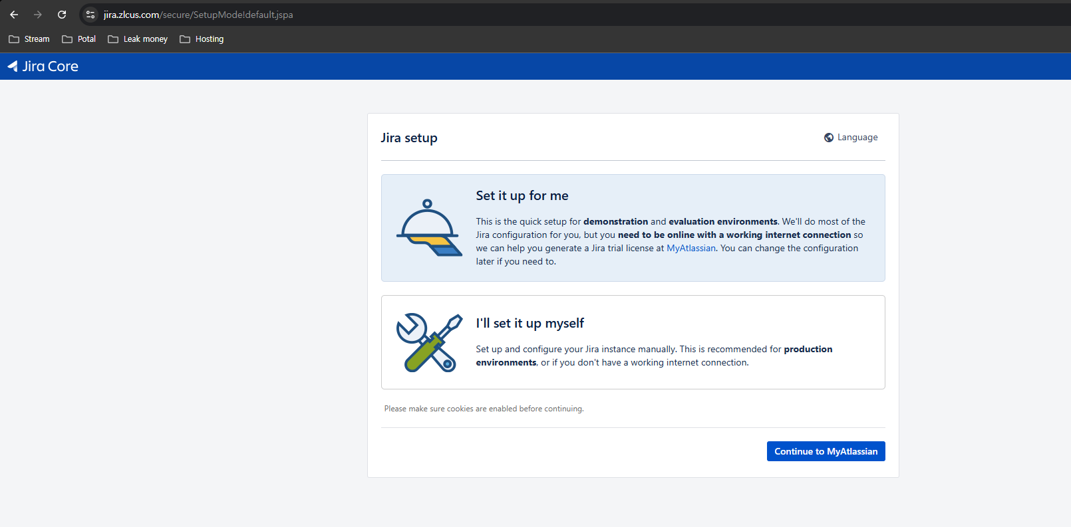This screenshot has height=527, width=1071.
Task: Click Continue to MyAtlassian button
Action: [x=826, y=451]
